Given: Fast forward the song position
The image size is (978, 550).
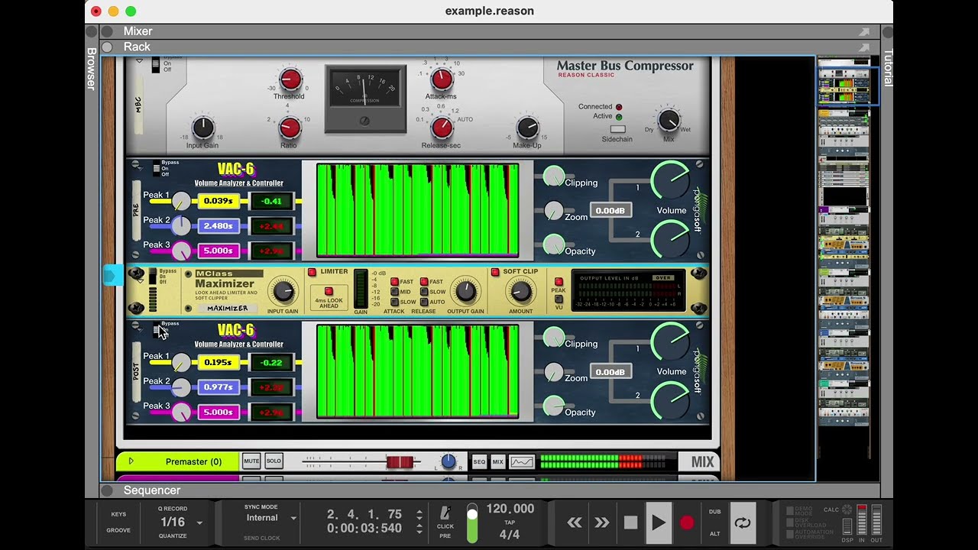Looking at the screenshot, I should point(602,522).
